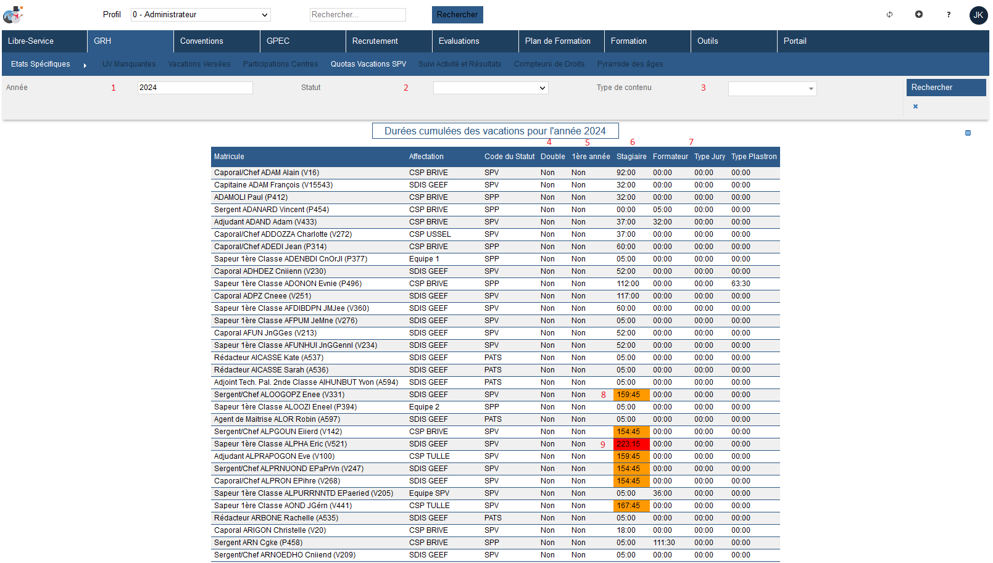Open the Statut dropdown
The height and width of the screenshot is (563, 993).
tap(491, 88)
